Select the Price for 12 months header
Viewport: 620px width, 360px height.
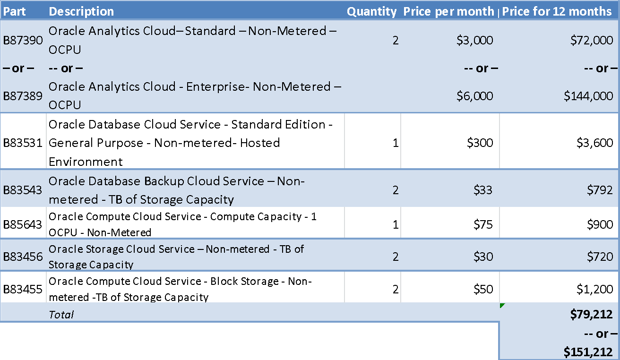557,11
